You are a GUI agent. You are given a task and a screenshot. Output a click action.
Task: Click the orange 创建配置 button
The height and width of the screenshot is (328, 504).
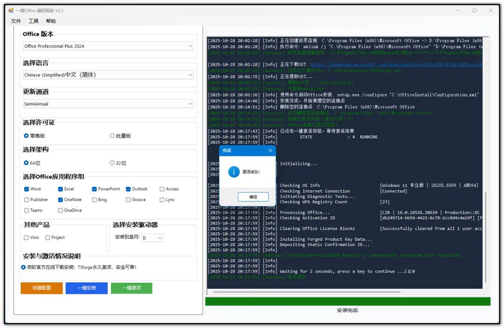(x=42, y=288)
